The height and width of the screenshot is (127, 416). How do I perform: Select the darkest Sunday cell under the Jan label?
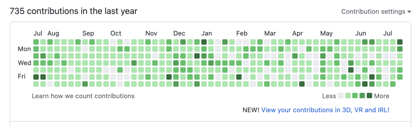[x=204, y=42]
